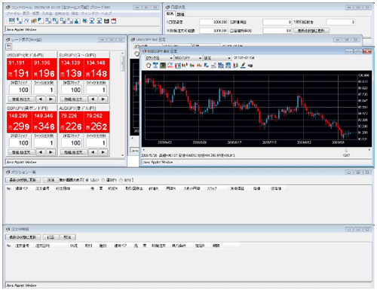The image size is (377, 290).
Task: Select middle radio option in position list
Action: coord(103,180)
